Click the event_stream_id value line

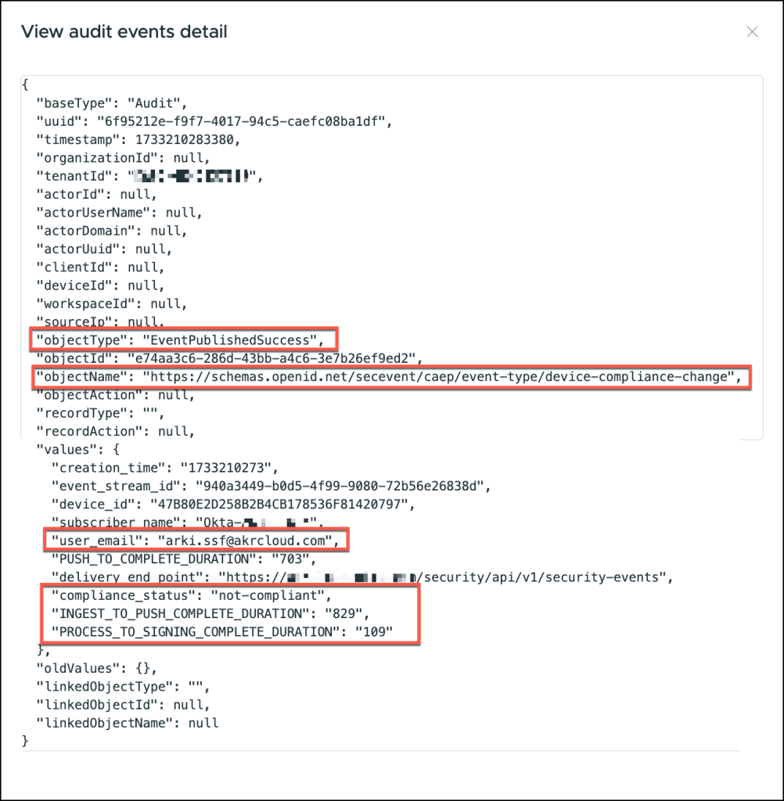coord(270,486)
